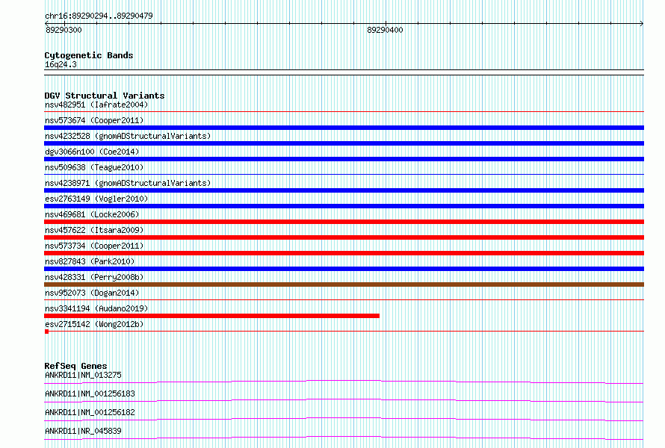Open variant dgv3066n100 (Coe2014) label

point(92,152)
